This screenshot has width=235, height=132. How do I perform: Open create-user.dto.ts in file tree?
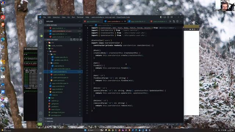[63, 57]
